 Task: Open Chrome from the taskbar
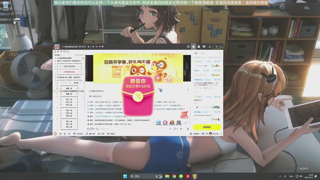pyautogui.click(x=174, y=176)
